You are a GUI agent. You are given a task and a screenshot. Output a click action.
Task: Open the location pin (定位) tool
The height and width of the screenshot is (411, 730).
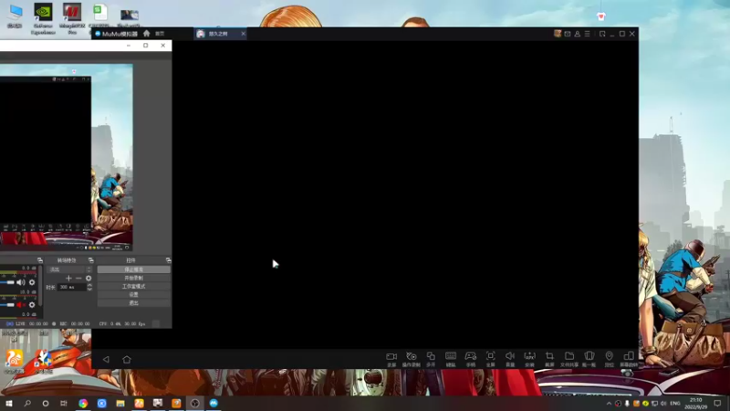pyautogui.click(x=609, y=356)
